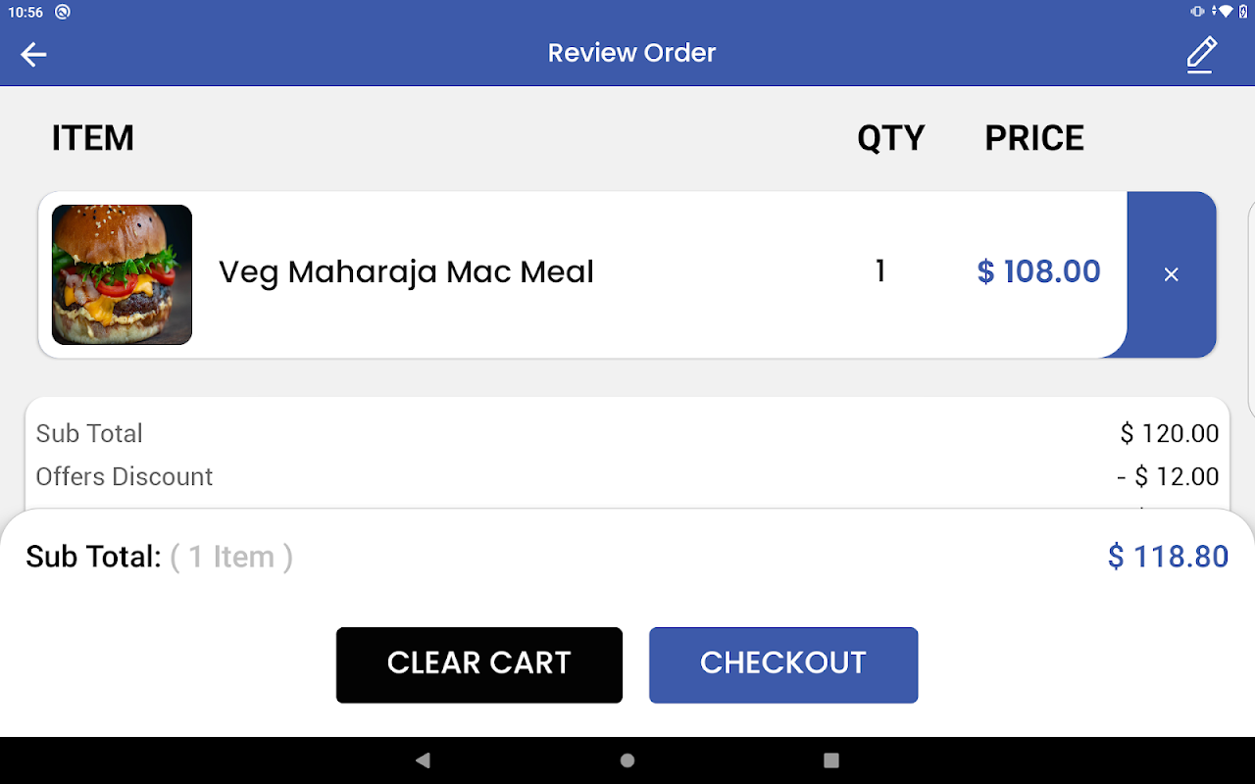
Task: Click the PRICE column header
Action: click(x=1034, y=138)
